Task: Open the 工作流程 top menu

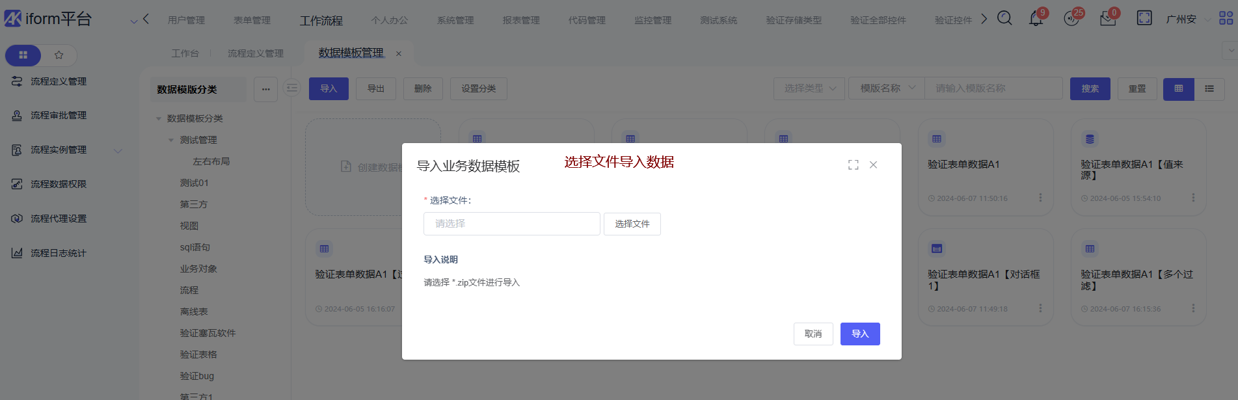Action: coord(321,21)
